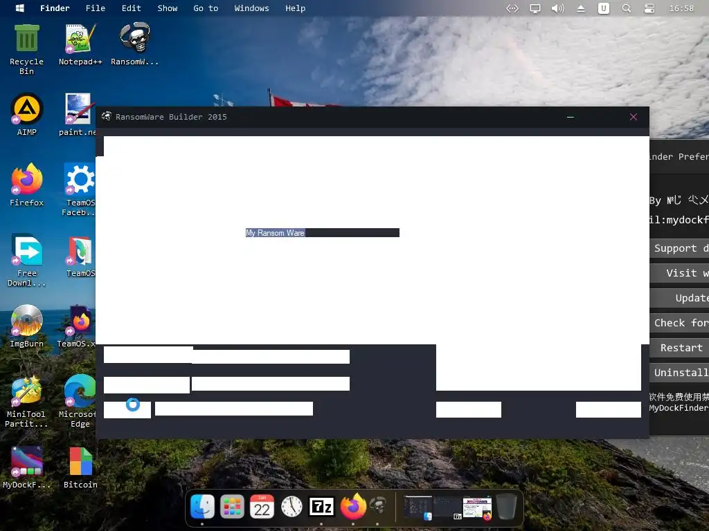
Task: Click the skull app icon in the dock
Action: click(377, 505)
